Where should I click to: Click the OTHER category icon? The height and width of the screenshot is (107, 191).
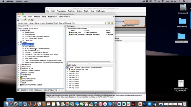(21, 77)
